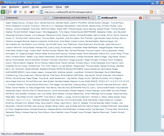The width and height of the screenshot is (164, 136).
Task: Click the name Stephan Bramorski
Action: pyautogui.click(x=101, y=112)
